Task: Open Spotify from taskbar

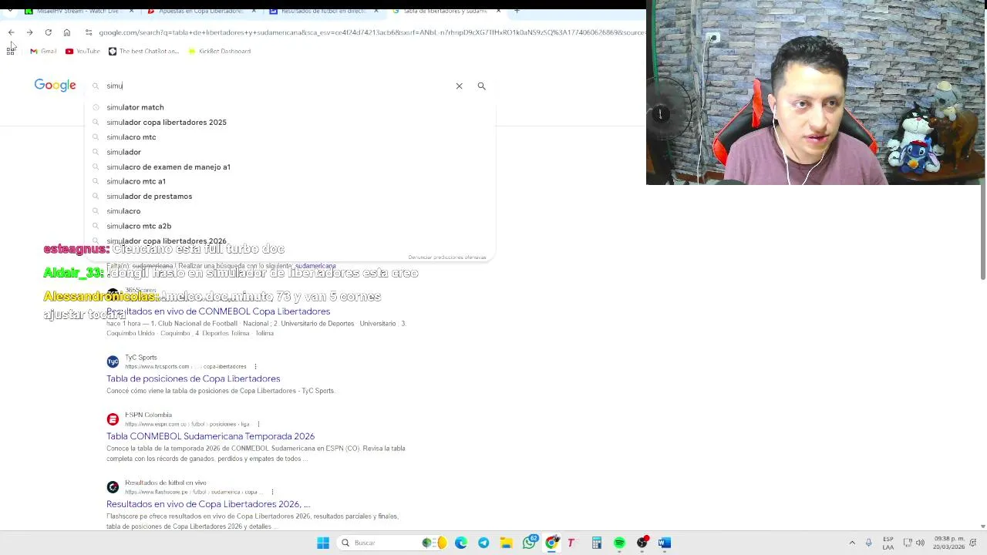Action: 619,543
